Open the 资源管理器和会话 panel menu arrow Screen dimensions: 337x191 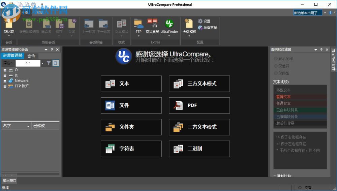click(x=46, y=50)
